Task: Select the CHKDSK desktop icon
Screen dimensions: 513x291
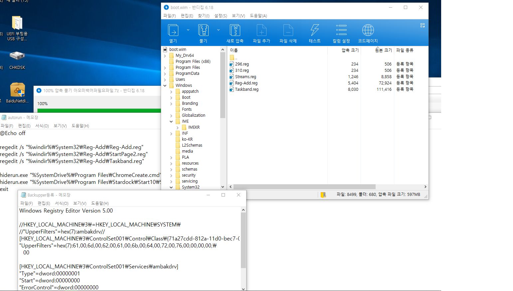Action: click(17, 60)
